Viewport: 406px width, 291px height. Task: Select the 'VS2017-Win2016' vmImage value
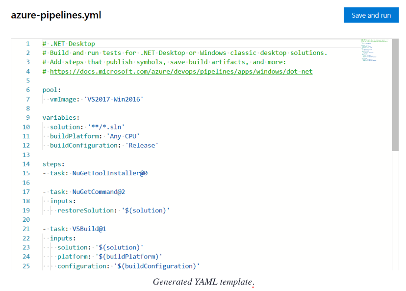coord(114,99)
